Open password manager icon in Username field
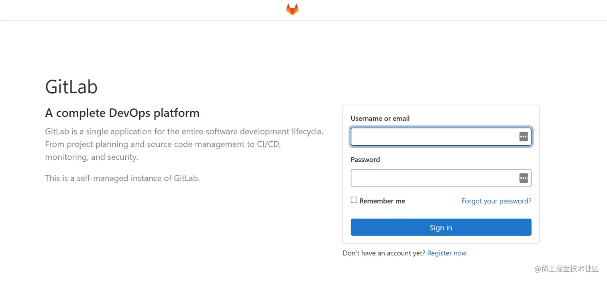 point(523,136)
